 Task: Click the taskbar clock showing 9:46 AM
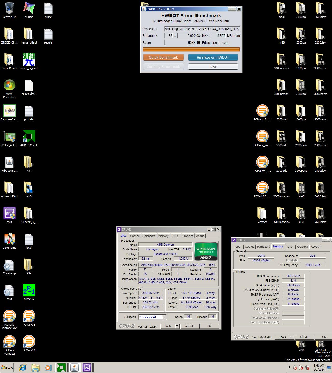point(319,367)
